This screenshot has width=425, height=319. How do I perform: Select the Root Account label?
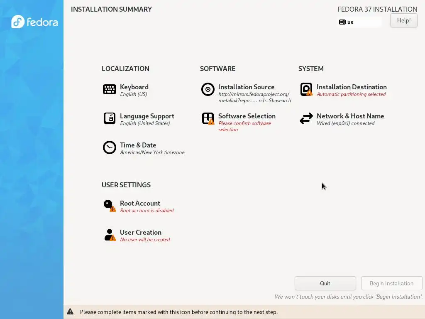[x=140, y=204]
